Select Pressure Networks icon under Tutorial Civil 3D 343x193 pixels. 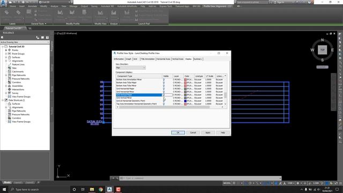(10, 79)
